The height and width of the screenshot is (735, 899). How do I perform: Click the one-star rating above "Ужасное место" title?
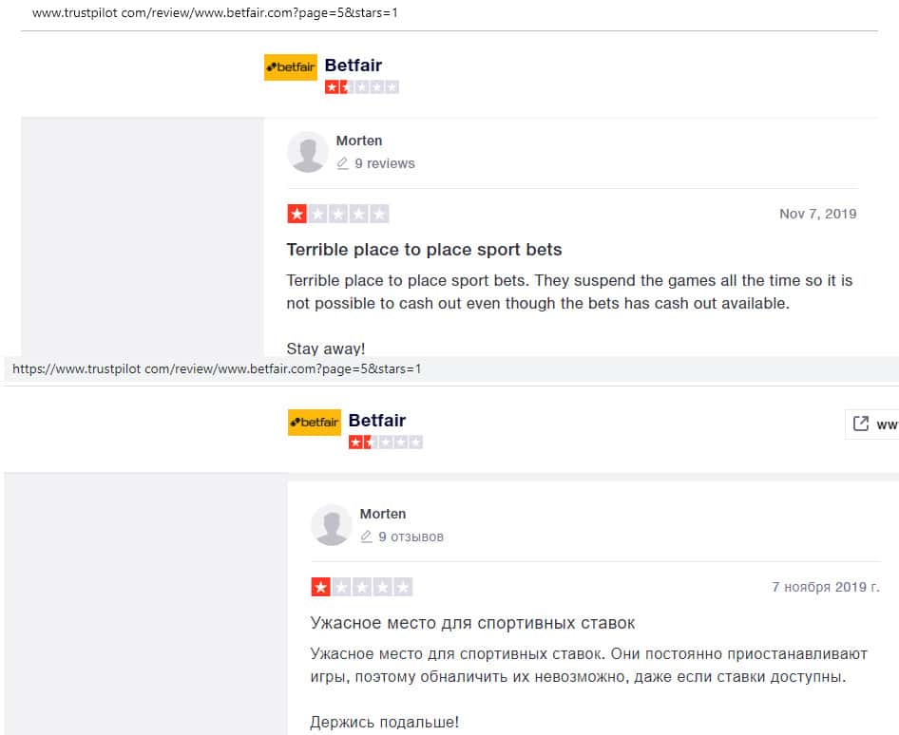362,587
